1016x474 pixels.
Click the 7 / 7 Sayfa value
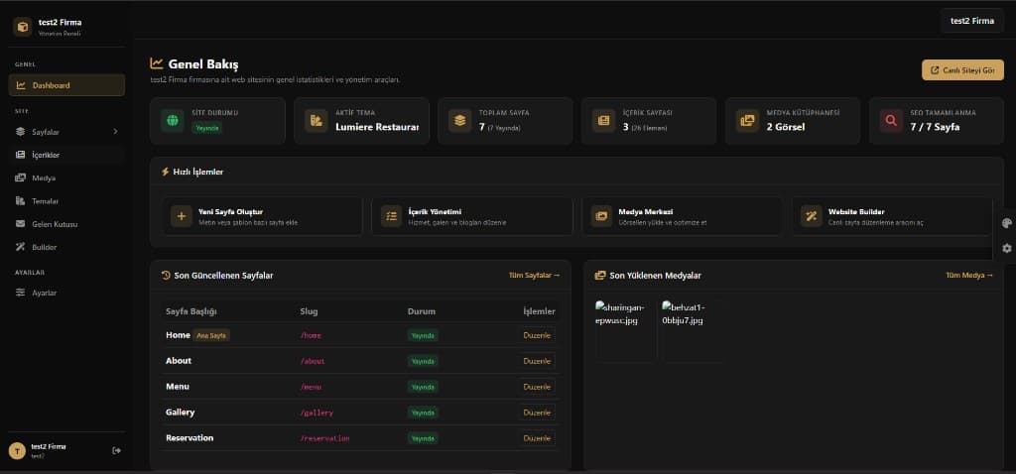pyautogui.click(x=935, y=127)
